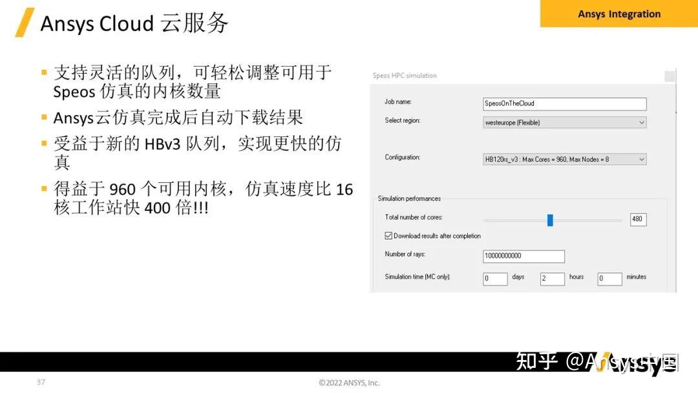The image size is (698, 393).
Task: Enable the Download results after completion checkbox
Action: [388, 235]
